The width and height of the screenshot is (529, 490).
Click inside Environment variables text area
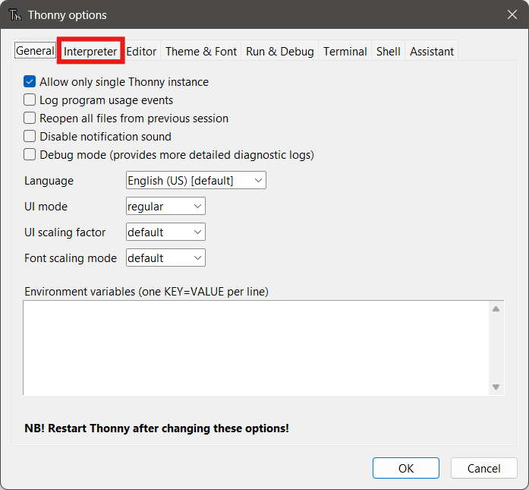[254, 348]
